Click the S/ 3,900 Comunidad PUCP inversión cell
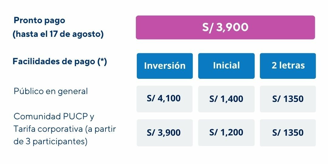The width and height of the screenshot is (328, 164). pyautogui.click(x=165, y=133)
